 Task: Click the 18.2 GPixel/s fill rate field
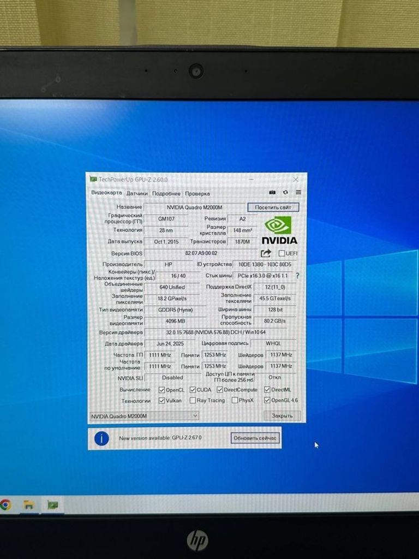pyautogui.click(x=172, y=299)
